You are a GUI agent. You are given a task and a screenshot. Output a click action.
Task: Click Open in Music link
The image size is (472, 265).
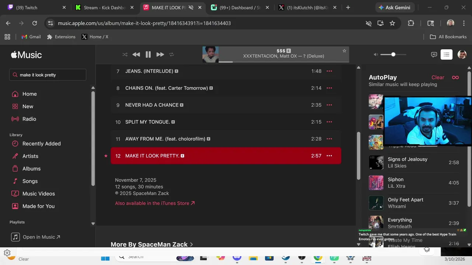point(36,237)
